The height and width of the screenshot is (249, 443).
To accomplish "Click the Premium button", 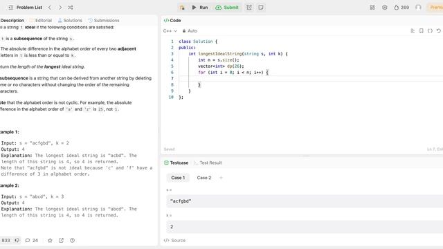I will [x=435, y=8].
